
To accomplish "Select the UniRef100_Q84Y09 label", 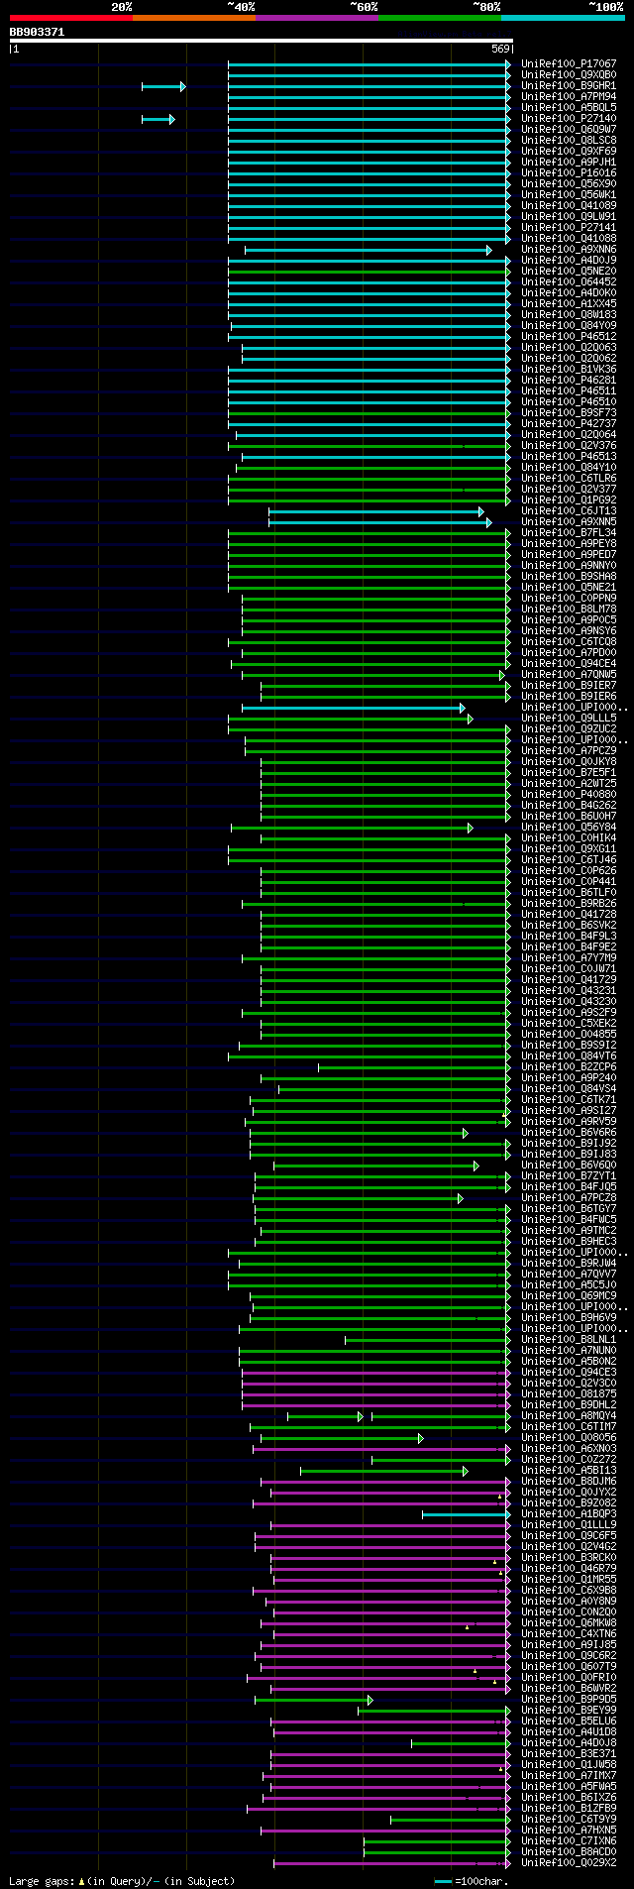I will (569, 325).
